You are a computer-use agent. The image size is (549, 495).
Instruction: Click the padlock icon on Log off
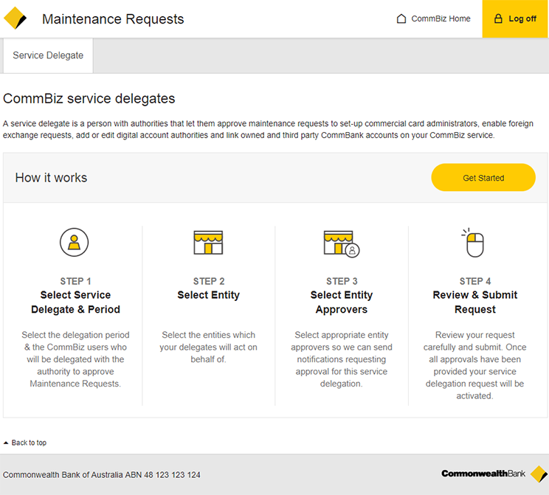pos(498,18)
